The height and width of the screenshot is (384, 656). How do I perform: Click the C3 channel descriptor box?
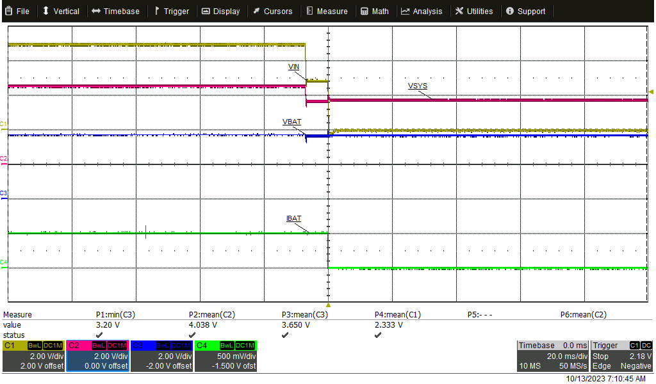tap(161, 353)
